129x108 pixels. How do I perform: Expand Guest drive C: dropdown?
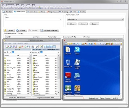(10, 52)
